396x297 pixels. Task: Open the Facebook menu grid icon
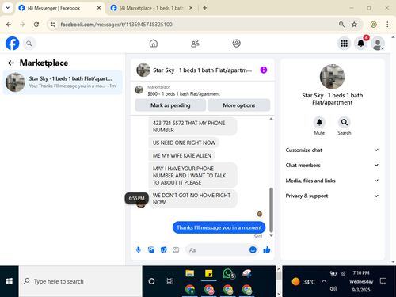[344, 44]
